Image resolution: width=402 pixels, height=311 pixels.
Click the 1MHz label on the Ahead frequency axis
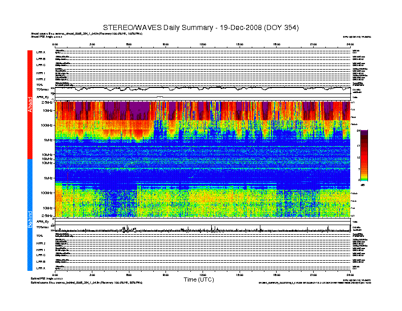point(48,140)
